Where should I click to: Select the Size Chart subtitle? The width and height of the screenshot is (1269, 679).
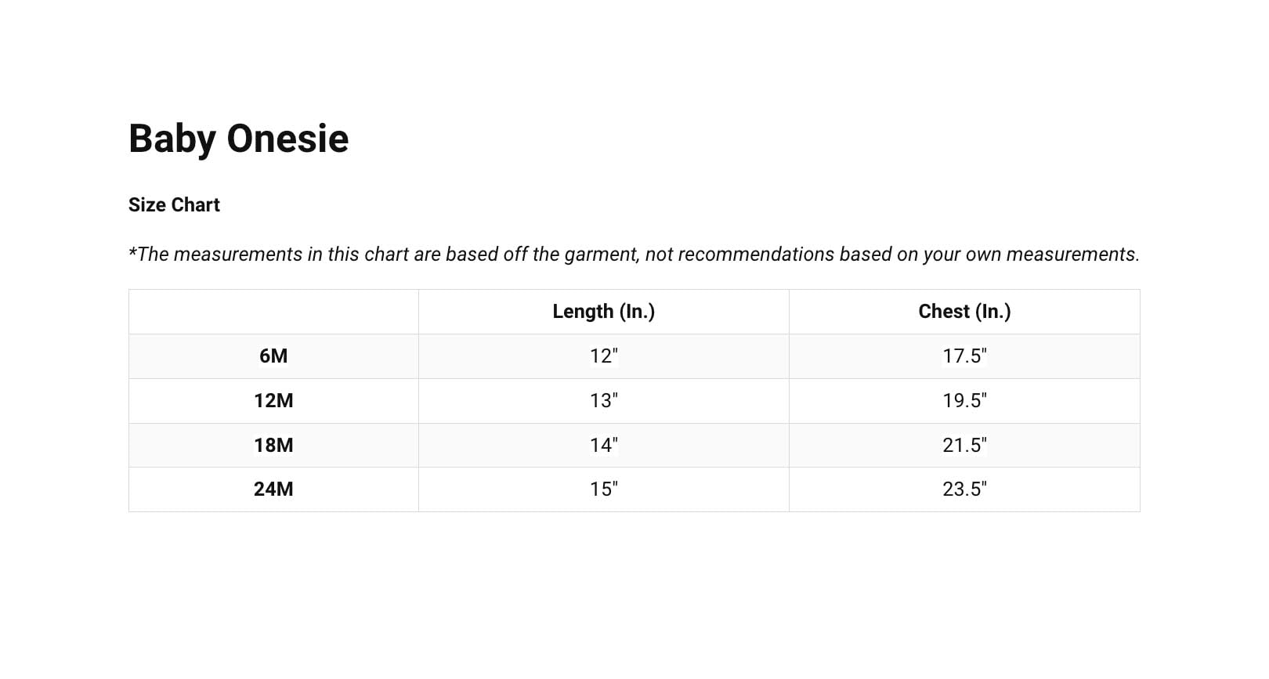174,205
